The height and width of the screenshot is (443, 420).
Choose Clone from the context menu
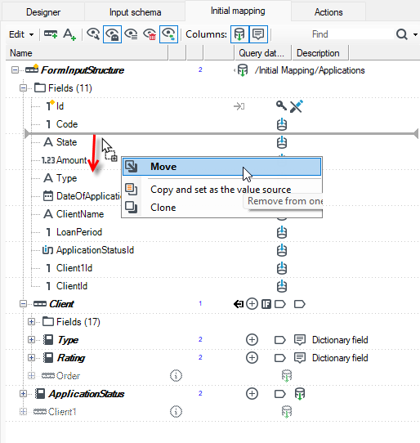coord(163,208)
